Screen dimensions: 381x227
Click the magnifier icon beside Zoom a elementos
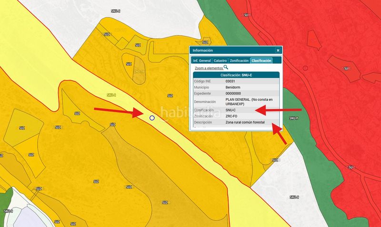coord(226,67)
